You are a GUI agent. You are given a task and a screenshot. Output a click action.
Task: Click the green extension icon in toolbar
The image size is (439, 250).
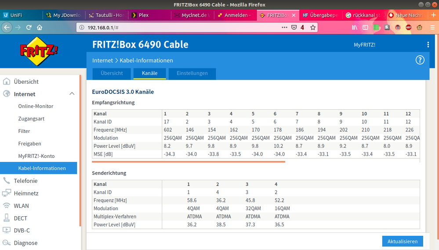[376, 27]
